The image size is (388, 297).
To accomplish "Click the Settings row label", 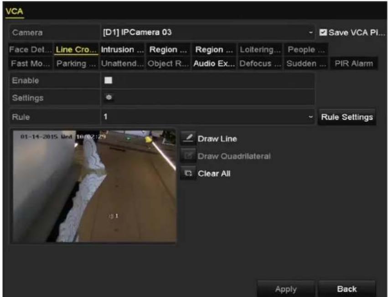I will tap(28, 98).
